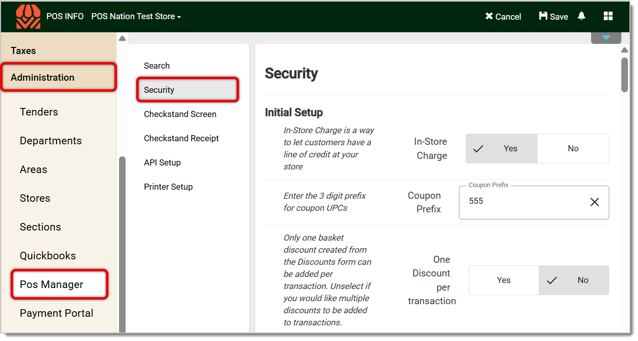Screen dimensions: 638x341
Task: Click the left sidebar scroll-up arrow
Action: (122, 38)
